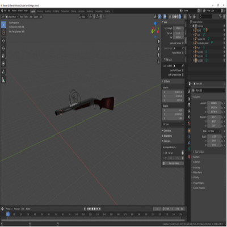Screen dimensions: 227x227
Task: Select the Cursor tool in the toolbar
Action: 3,32
